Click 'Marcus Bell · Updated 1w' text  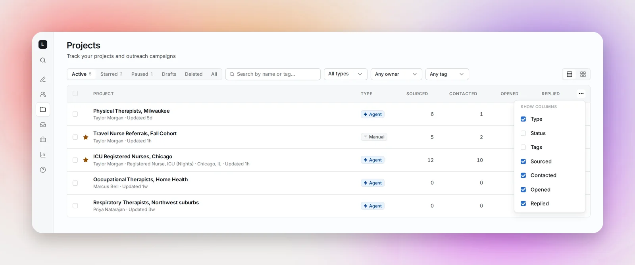(120, 187)
